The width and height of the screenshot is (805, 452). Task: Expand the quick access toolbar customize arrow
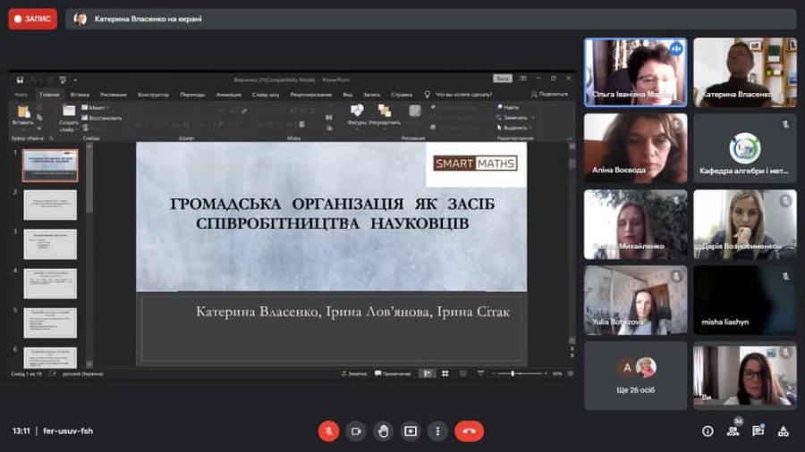(75, 80)
